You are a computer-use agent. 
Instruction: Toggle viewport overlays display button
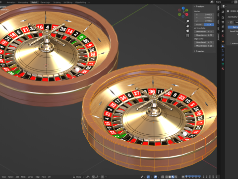pos(155,177)
